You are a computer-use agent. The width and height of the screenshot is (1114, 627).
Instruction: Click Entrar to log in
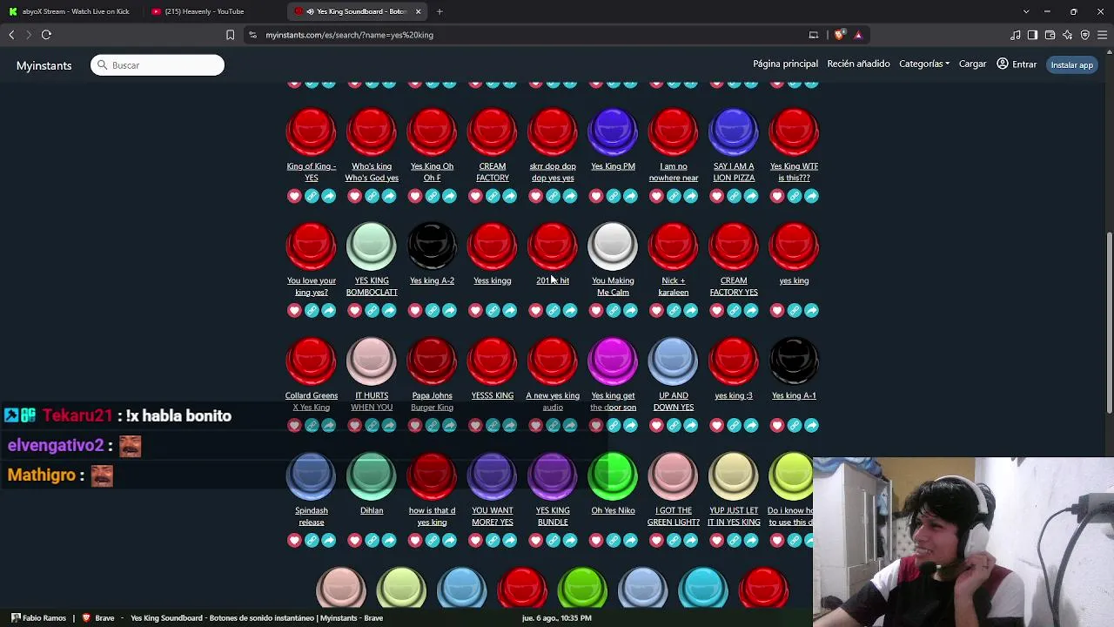[1017, 64]
